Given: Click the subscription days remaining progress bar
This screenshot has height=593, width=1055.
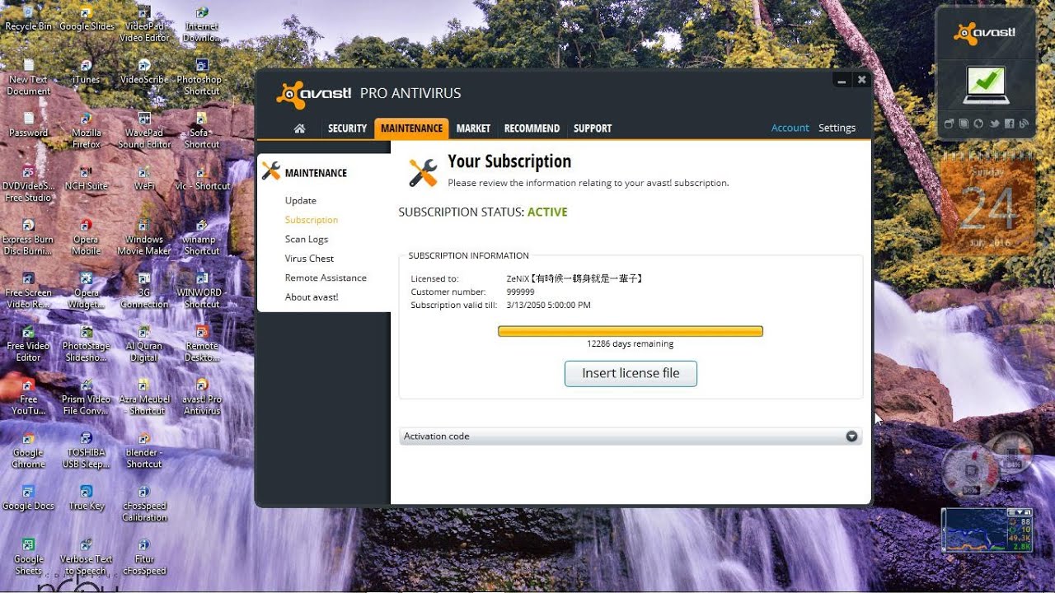Looking at the screenshot, I should coord(631,331).
